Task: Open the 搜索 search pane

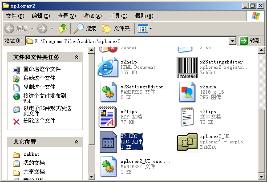Action: 85,28
